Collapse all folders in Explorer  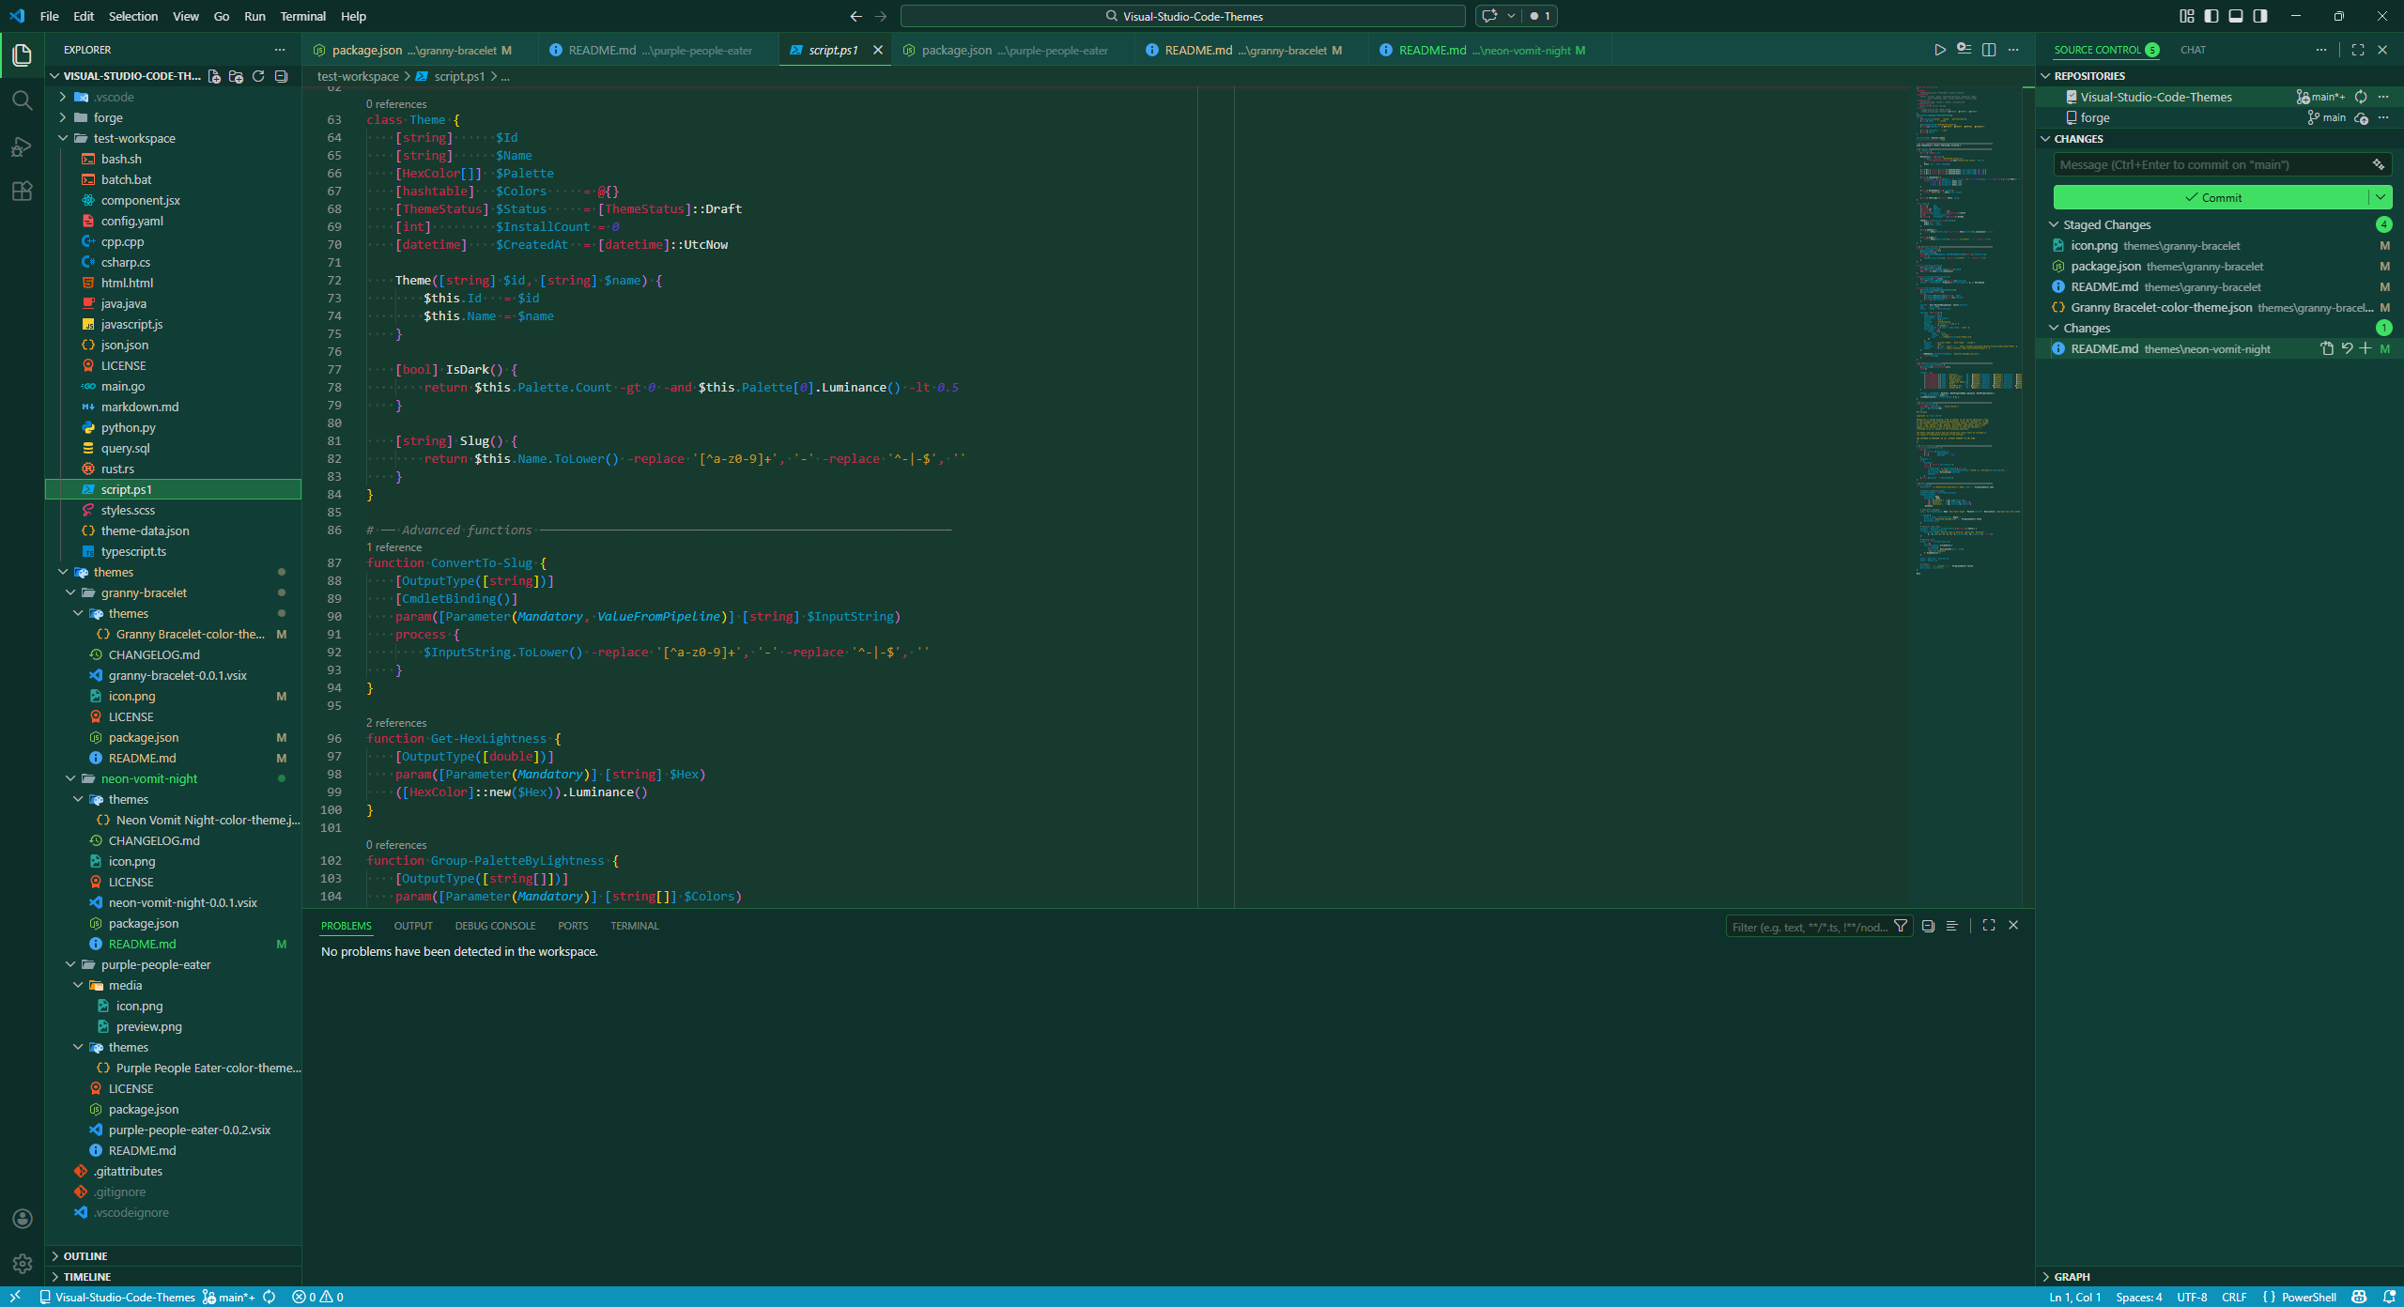pyautogui.click(x=281, y=76)
